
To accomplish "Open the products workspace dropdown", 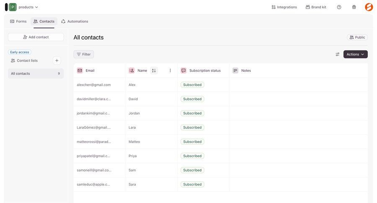I will click(x=28, y=7).
